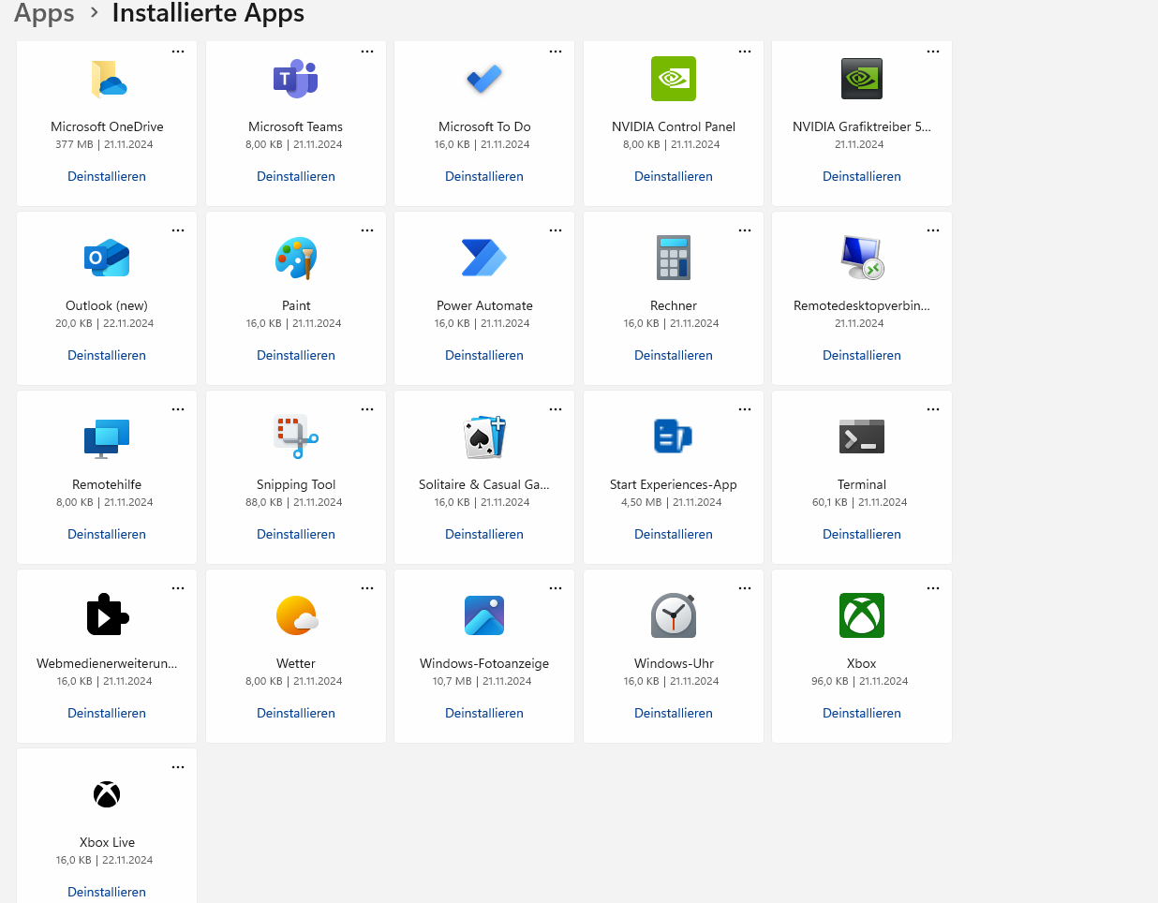Open more options for Microsoft OneDrive
This screenshot has width=1158, height=903.
pyautogui.click(x=178, y=52)
